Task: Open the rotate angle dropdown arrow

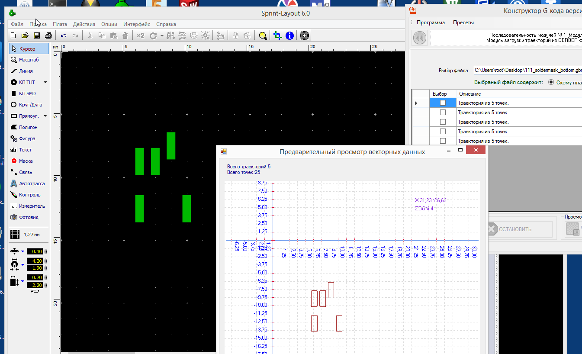Action: 162,36
